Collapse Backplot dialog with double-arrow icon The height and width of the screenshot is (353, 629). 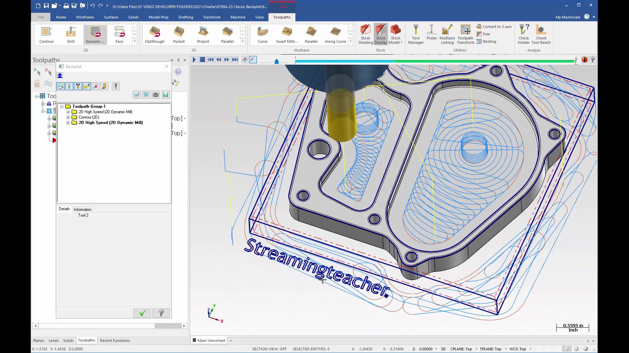[60, 76]
